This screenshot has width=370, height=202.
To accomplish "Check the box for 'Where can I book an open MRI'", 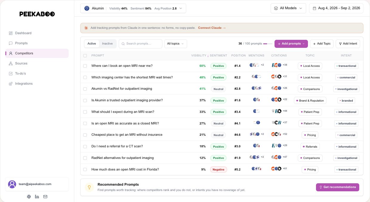I will coord(85,66).
